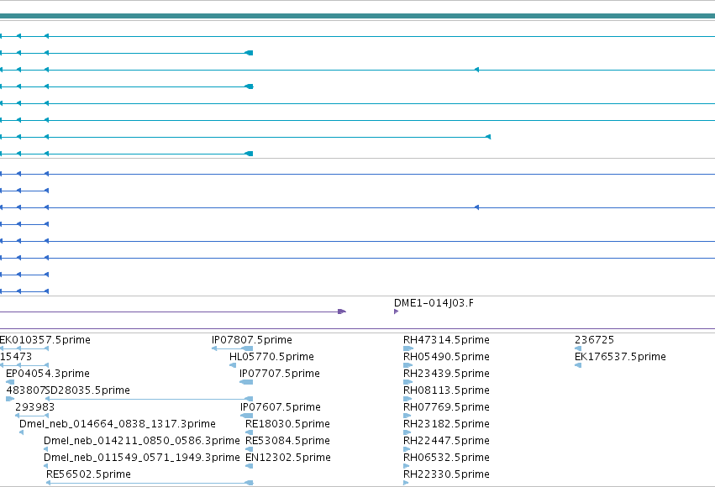
Task: Click the RE53084.5prime label
Action: 287,441
